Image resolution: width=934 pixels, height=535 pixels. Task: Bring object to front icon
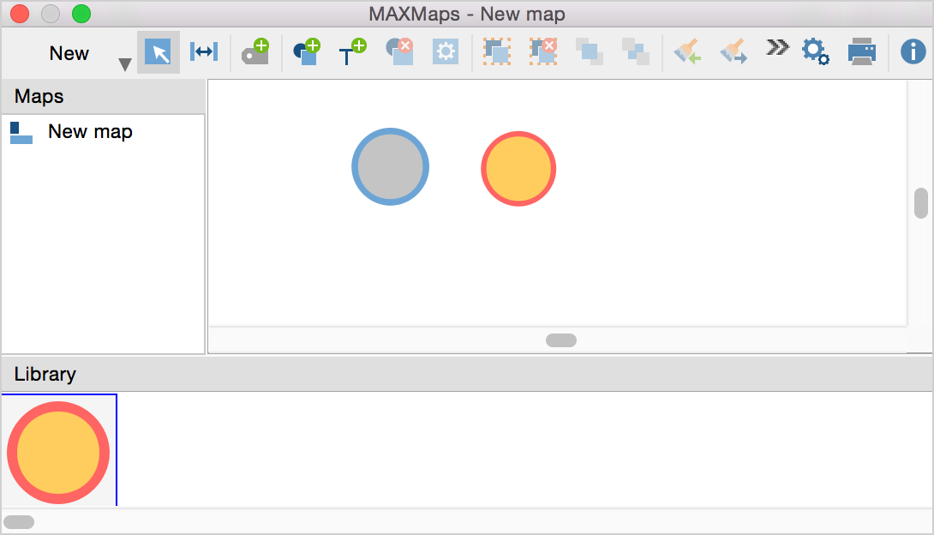tap(590, 51)
